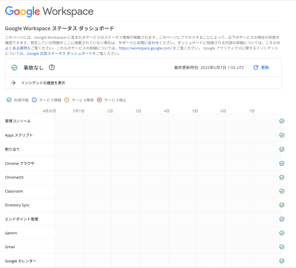Select the Apps スクリプト service row label

pos(19,135)
